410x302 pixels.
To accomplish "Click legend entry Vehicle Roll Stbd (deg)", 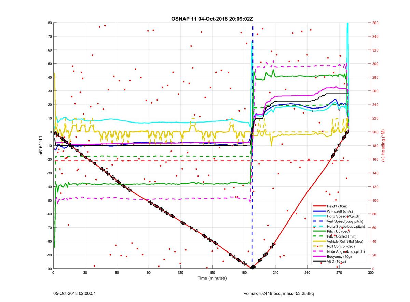I will tap(344, 241).
